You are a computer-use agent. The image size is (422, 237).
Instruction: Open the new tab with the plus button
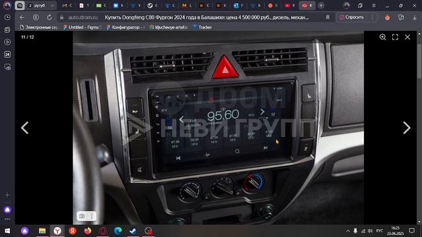pos(321,5)
